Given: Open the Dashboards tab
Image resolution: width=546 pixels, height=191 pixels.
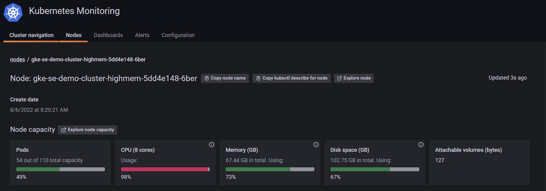Looking at the screenshot, I should tap(108, 35).
